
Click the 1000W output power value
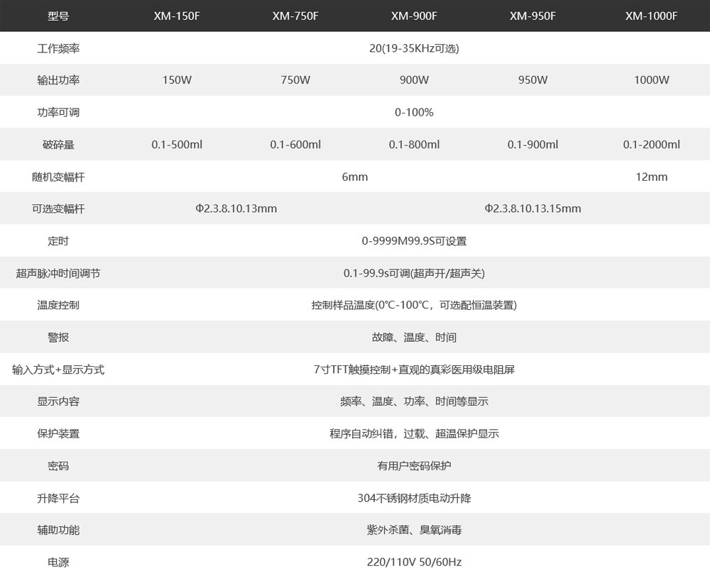tap(651, 80)
